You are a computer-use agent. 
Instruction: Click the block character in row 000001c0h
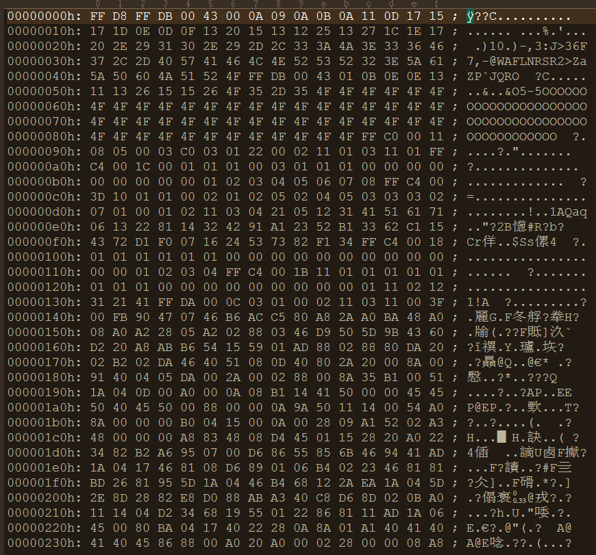[x=501, y=438]
